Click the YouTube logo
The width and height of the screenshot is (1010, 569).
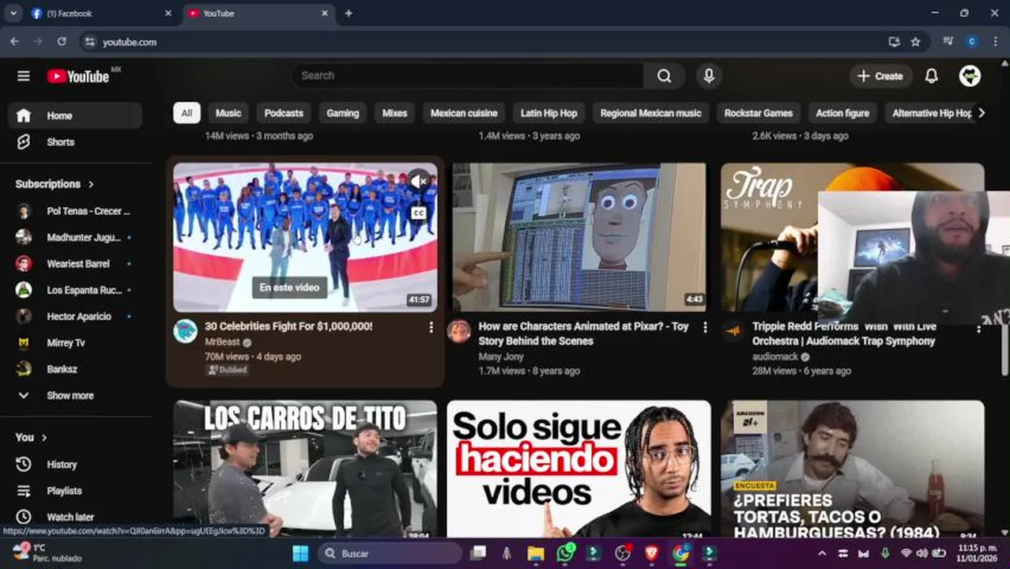78,76
